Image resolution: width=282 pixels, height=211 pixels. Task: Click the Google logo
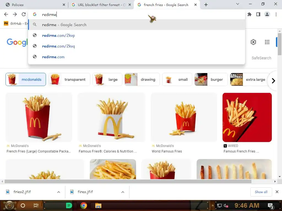(17, 42)
